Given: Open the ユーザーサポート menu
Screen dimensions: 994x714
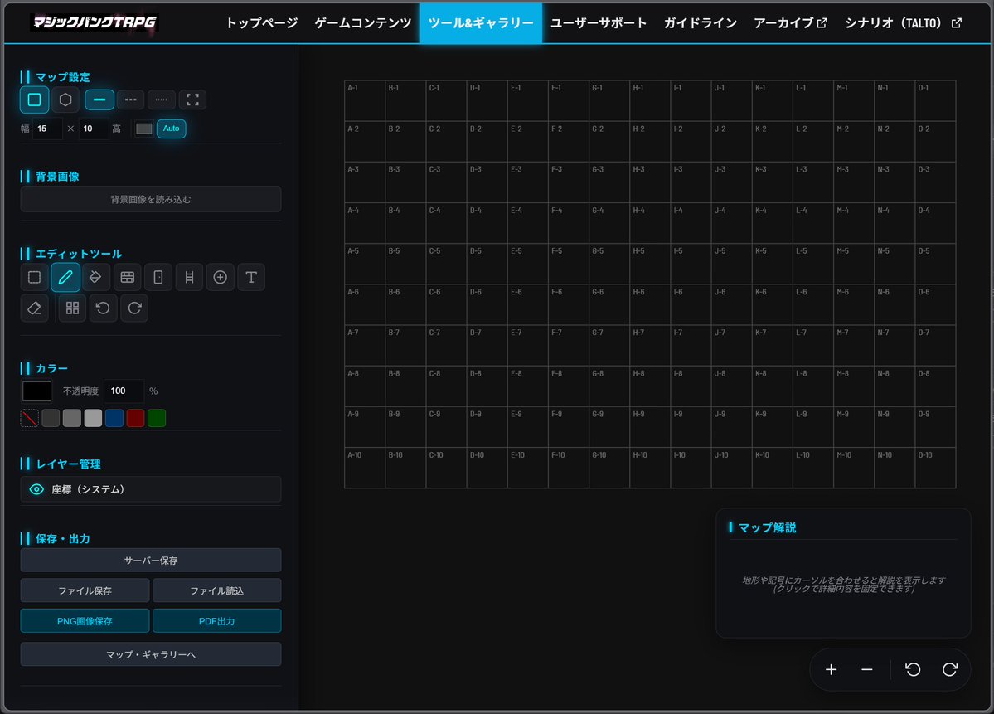Looking at the screenshot, I should tap(599, 23).
